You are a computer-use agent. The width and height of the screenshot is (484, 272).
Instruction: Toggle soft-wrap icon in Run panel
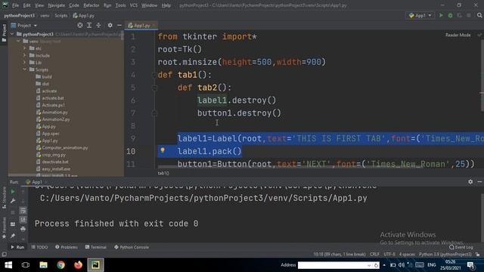point(23,210)
